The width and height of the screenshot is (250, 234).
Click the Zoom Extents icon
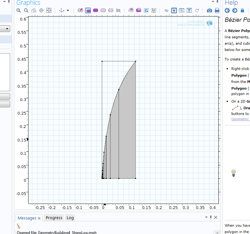(49, 10)
